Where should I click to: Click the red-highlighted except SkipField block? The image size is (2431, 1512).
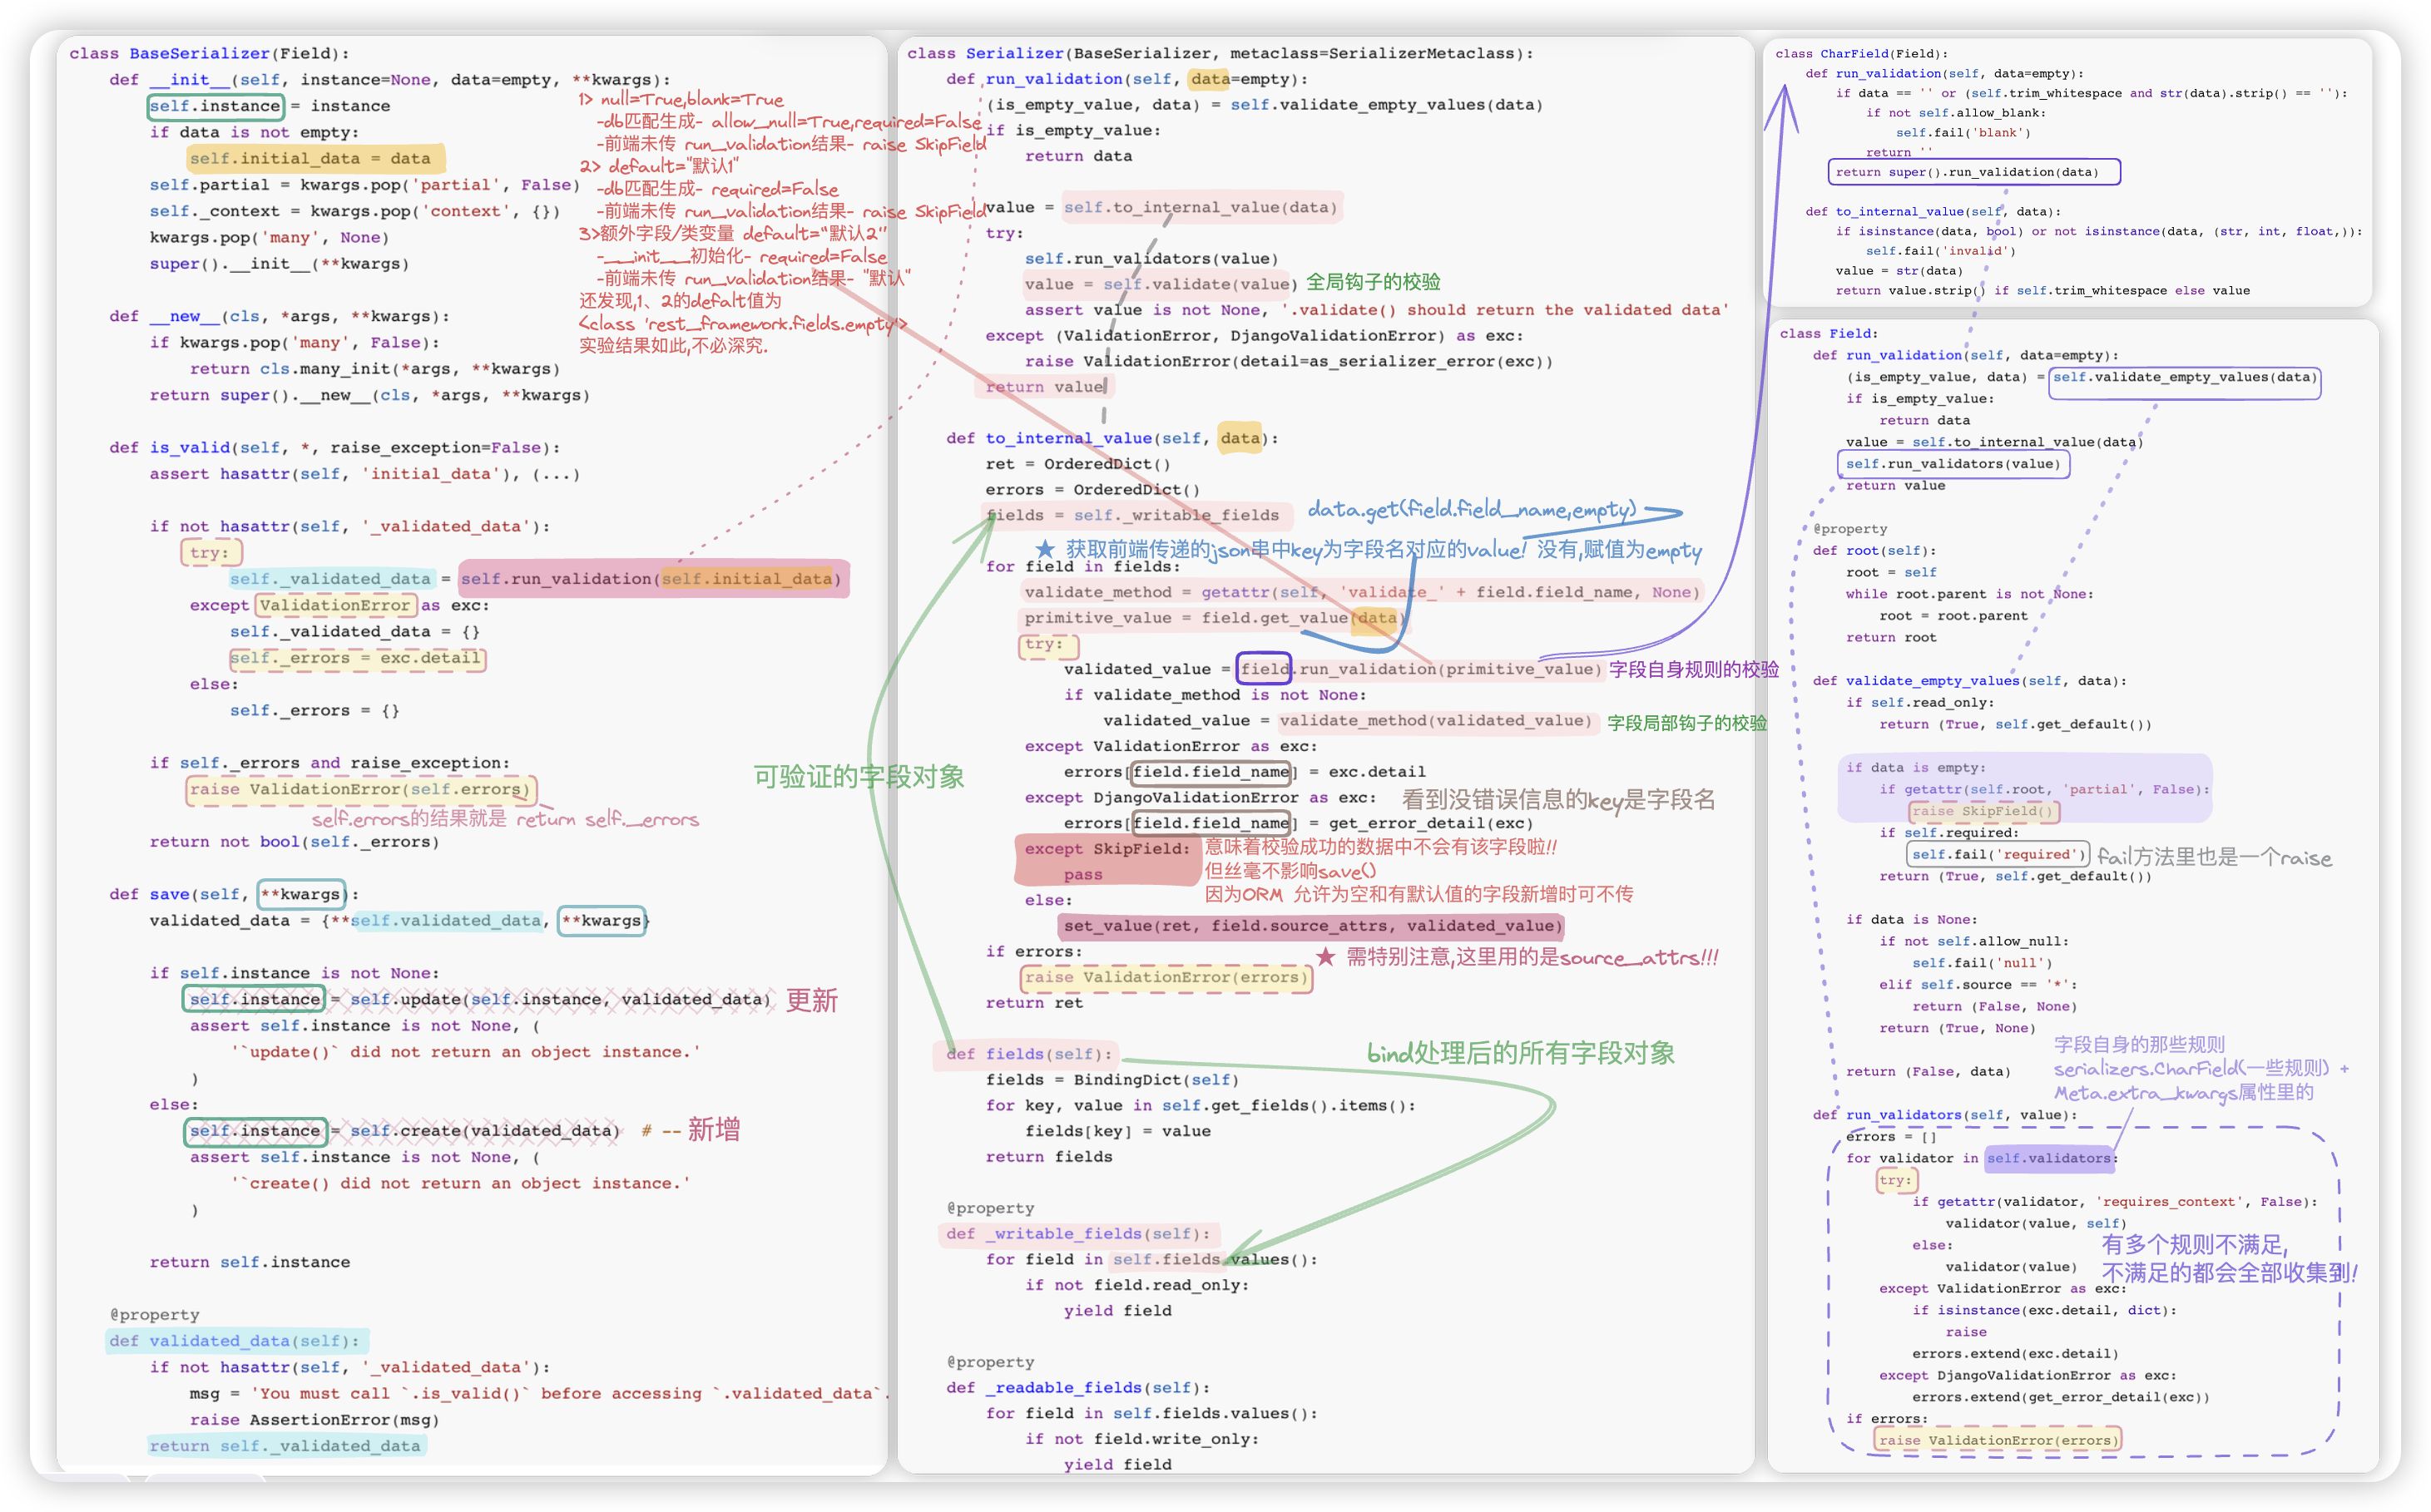[1107, 860]
